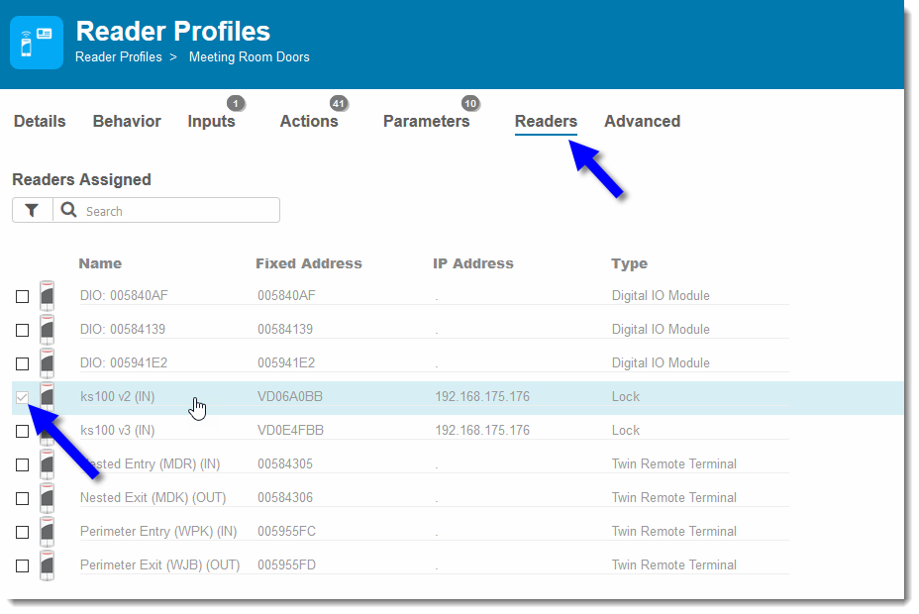Go to the Parameters tab
The width and height of the screenshot is (919, 614).
[x=426, y=121]
